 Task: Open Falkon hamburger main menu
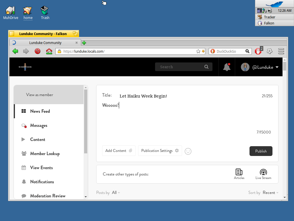click(x=281, y=51)
